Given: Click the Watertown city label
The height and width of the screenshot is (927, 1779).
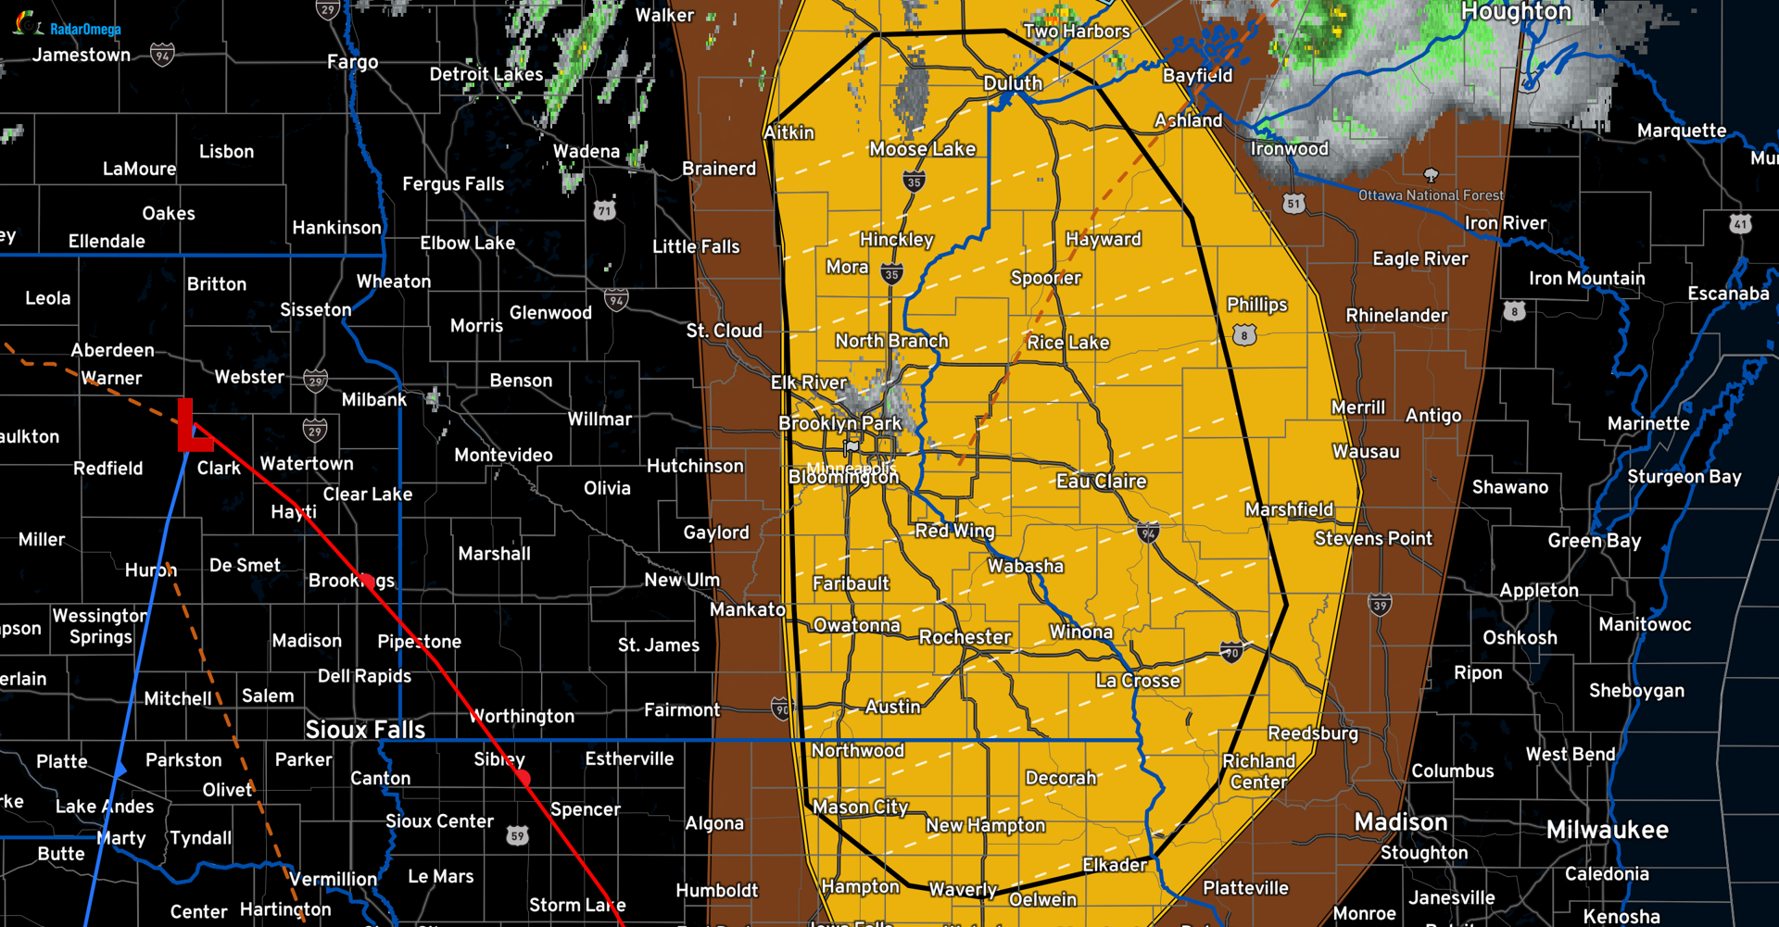Looking at the screenshot, I should pos(307,464).
